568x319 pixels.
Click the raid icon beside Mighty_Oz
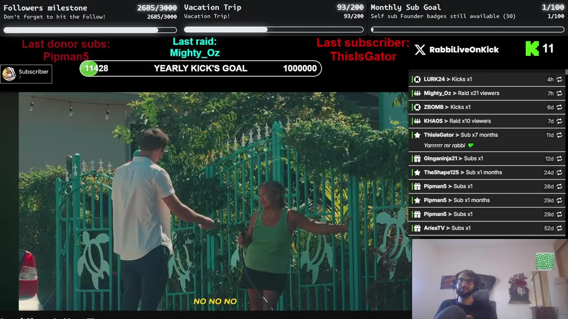(x=417, y=93)
